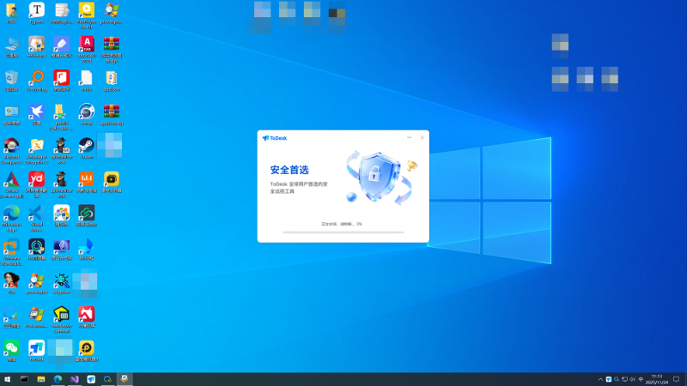Screen dimensions: 687x386
Task: Select the Microsoft Edge desktop icon
Action: (x=11, y=213)
